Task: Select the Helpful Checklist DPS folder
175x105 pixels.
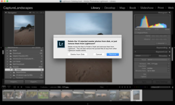Action: point(24,56)
